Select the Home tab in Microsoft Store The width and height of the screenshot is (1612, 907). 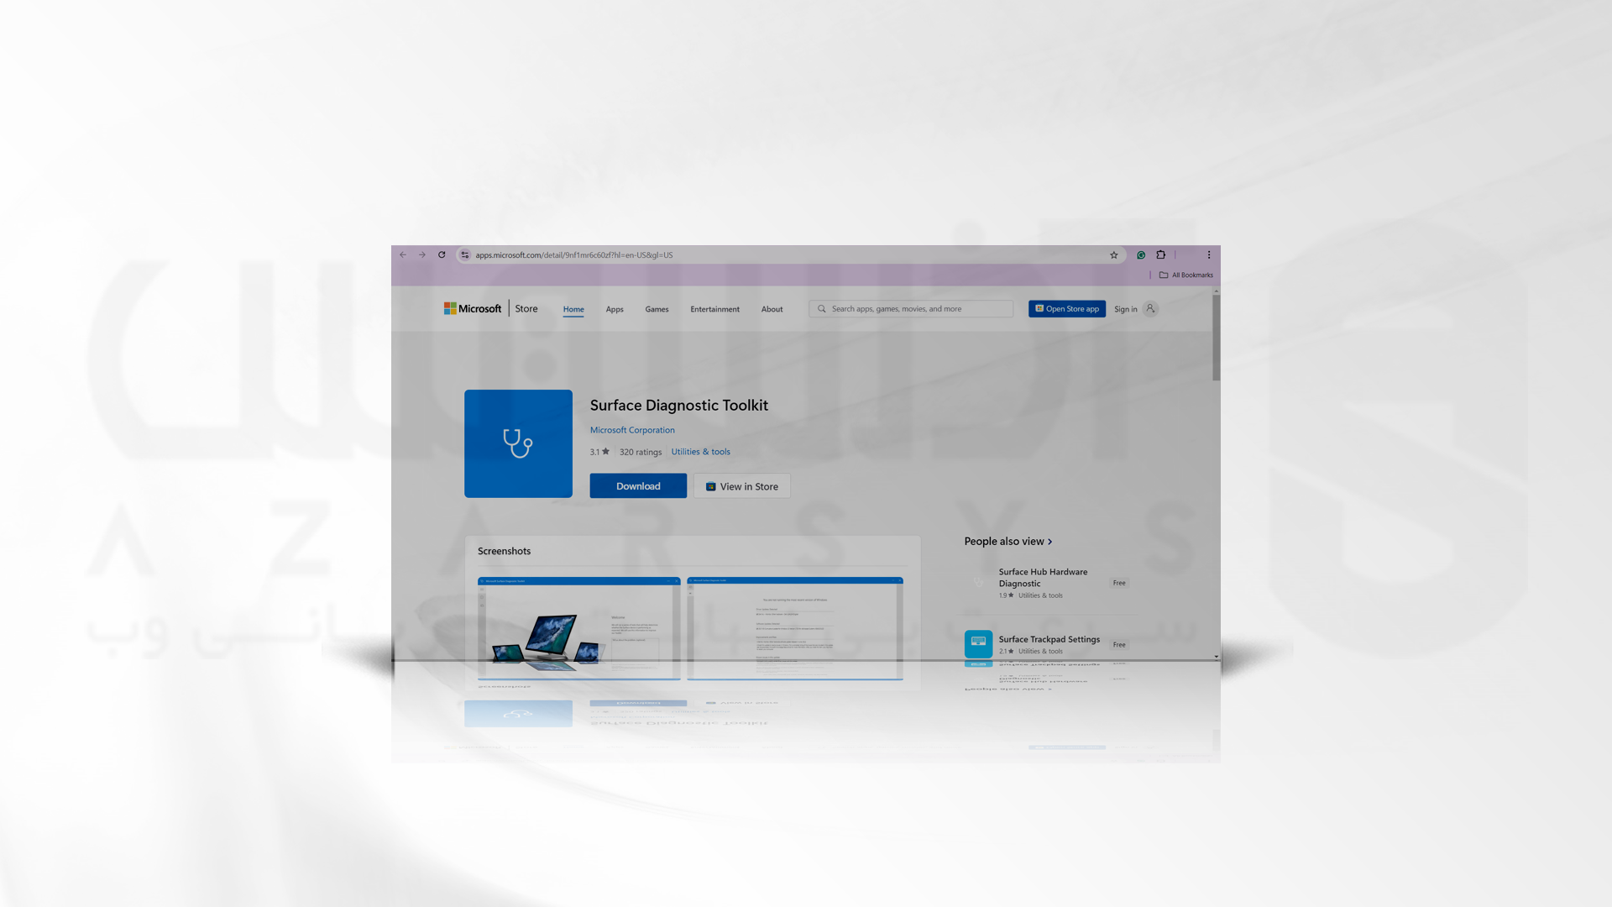(x=573, y=308)
